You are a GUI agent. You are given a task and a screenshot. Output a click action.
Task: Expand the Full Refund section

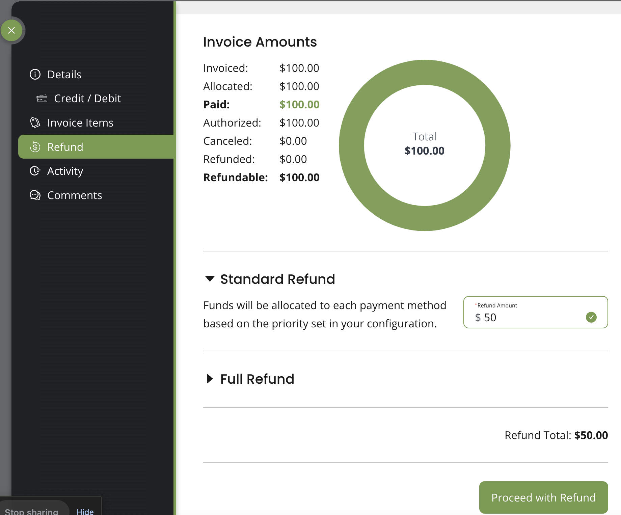pyautogui.click(x=210, y=379)
